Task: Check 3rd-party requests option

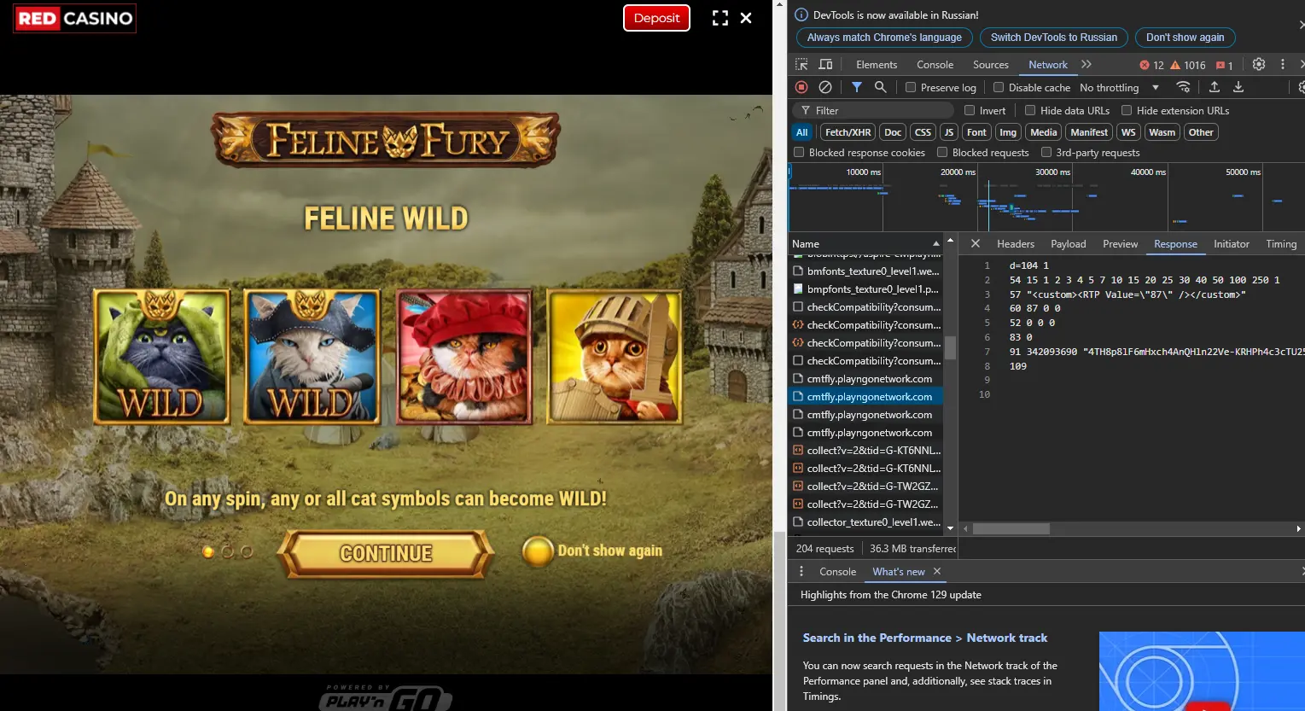Action: click(1046, 152)
